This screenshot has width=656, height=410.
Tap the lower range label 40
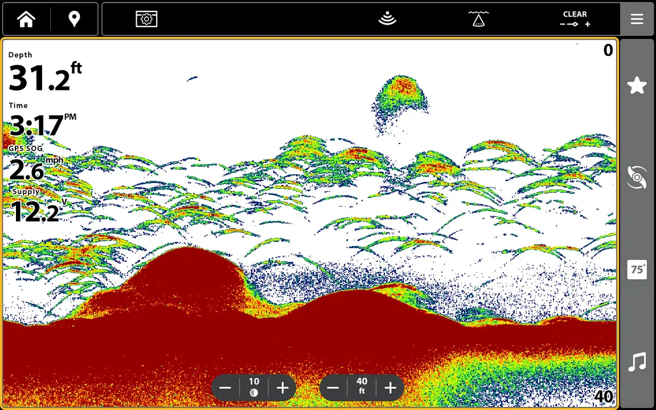603,396
